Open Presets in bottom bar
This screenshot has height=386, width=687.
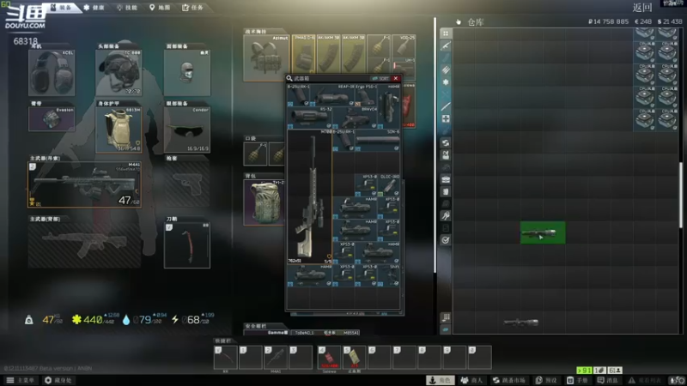click(546, 380)
